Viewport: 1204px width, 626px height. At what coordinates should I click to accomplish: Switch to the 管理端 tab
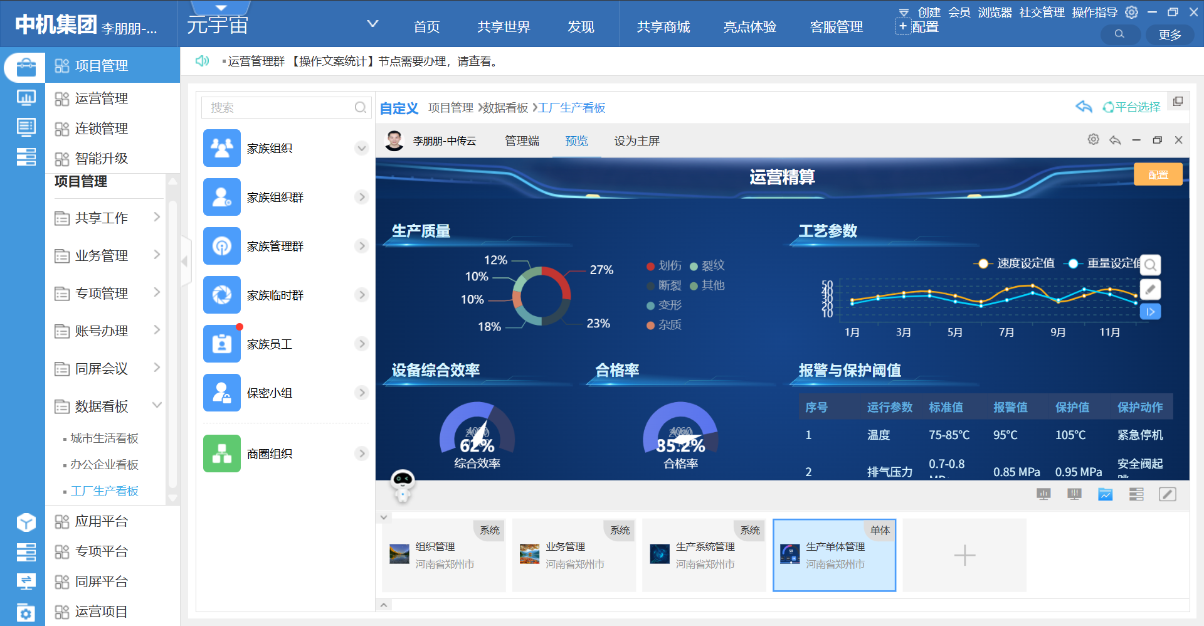[522, 141]
